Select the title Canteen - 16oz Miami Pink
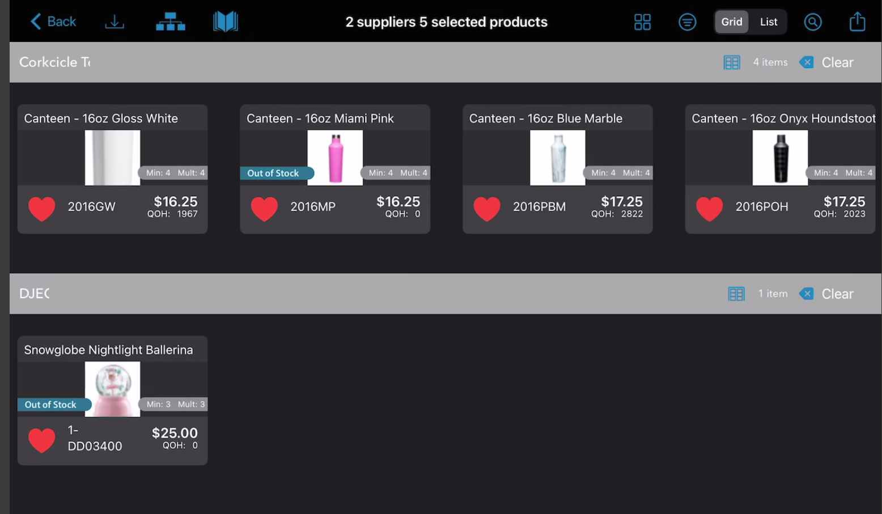The height and width of the screenshot is (514, 882). coord(320,118)
